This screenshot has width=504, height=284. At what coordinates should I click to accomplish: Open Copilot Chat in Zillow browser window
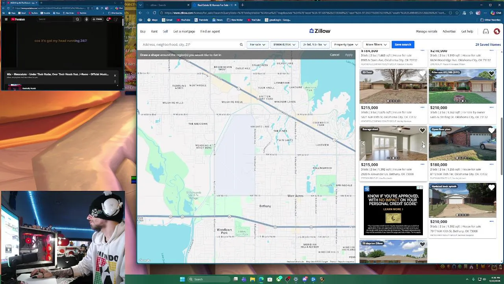[x=496, y=13]
